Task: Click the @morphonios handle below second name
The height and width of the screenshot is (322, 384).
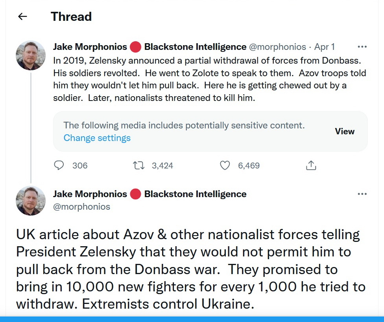Action: click(81, 207)
